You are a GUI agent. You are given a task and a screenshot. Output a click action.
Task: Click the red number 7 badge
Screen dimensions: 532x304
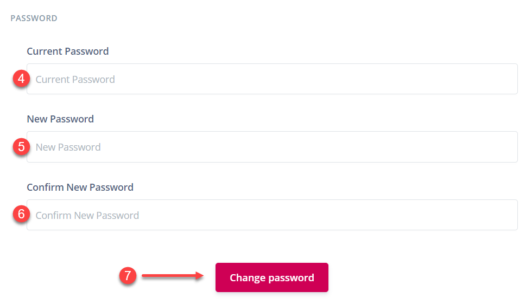pyautogui.click(x=127, y=276)
